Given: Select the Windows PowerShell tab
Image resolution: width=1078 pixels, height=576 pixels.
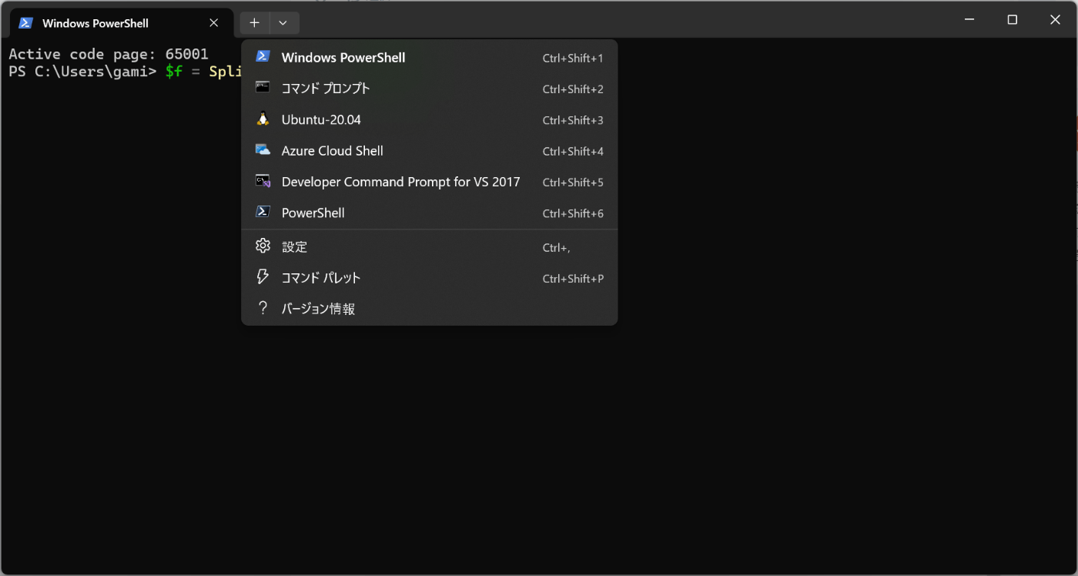Looking at the screenshot, I should (x=121, y=23).
